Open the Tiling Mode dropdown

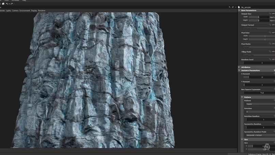tap(259, 55)
